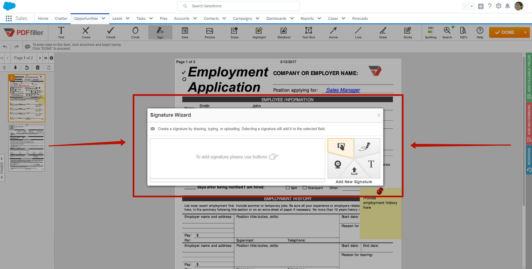Screen dimensions: 532x269
Task: Expand the Leads dropdown arrow
Action: (128, 18)
